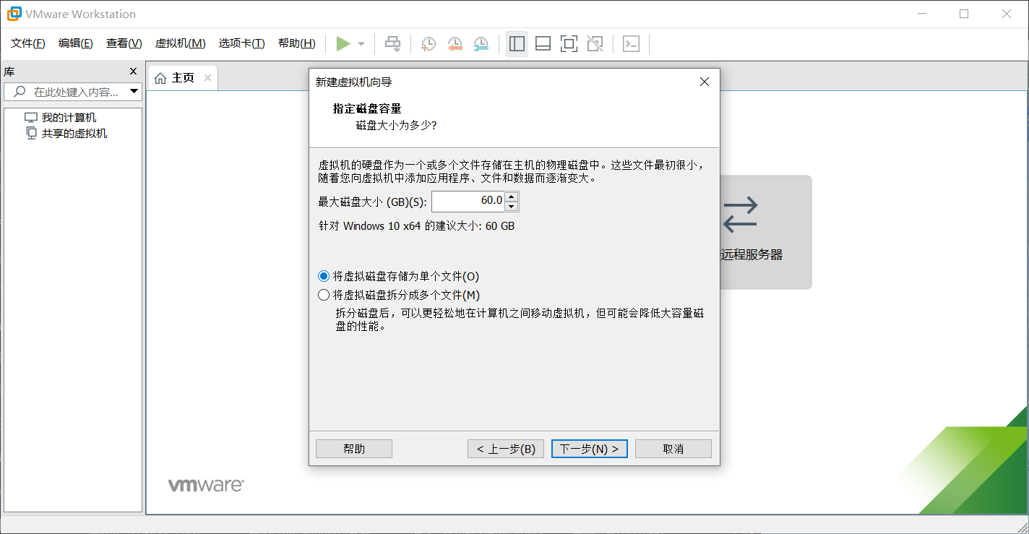Click the 帮助 button in the wizard

pyautogui.click(x=354, y=449)
